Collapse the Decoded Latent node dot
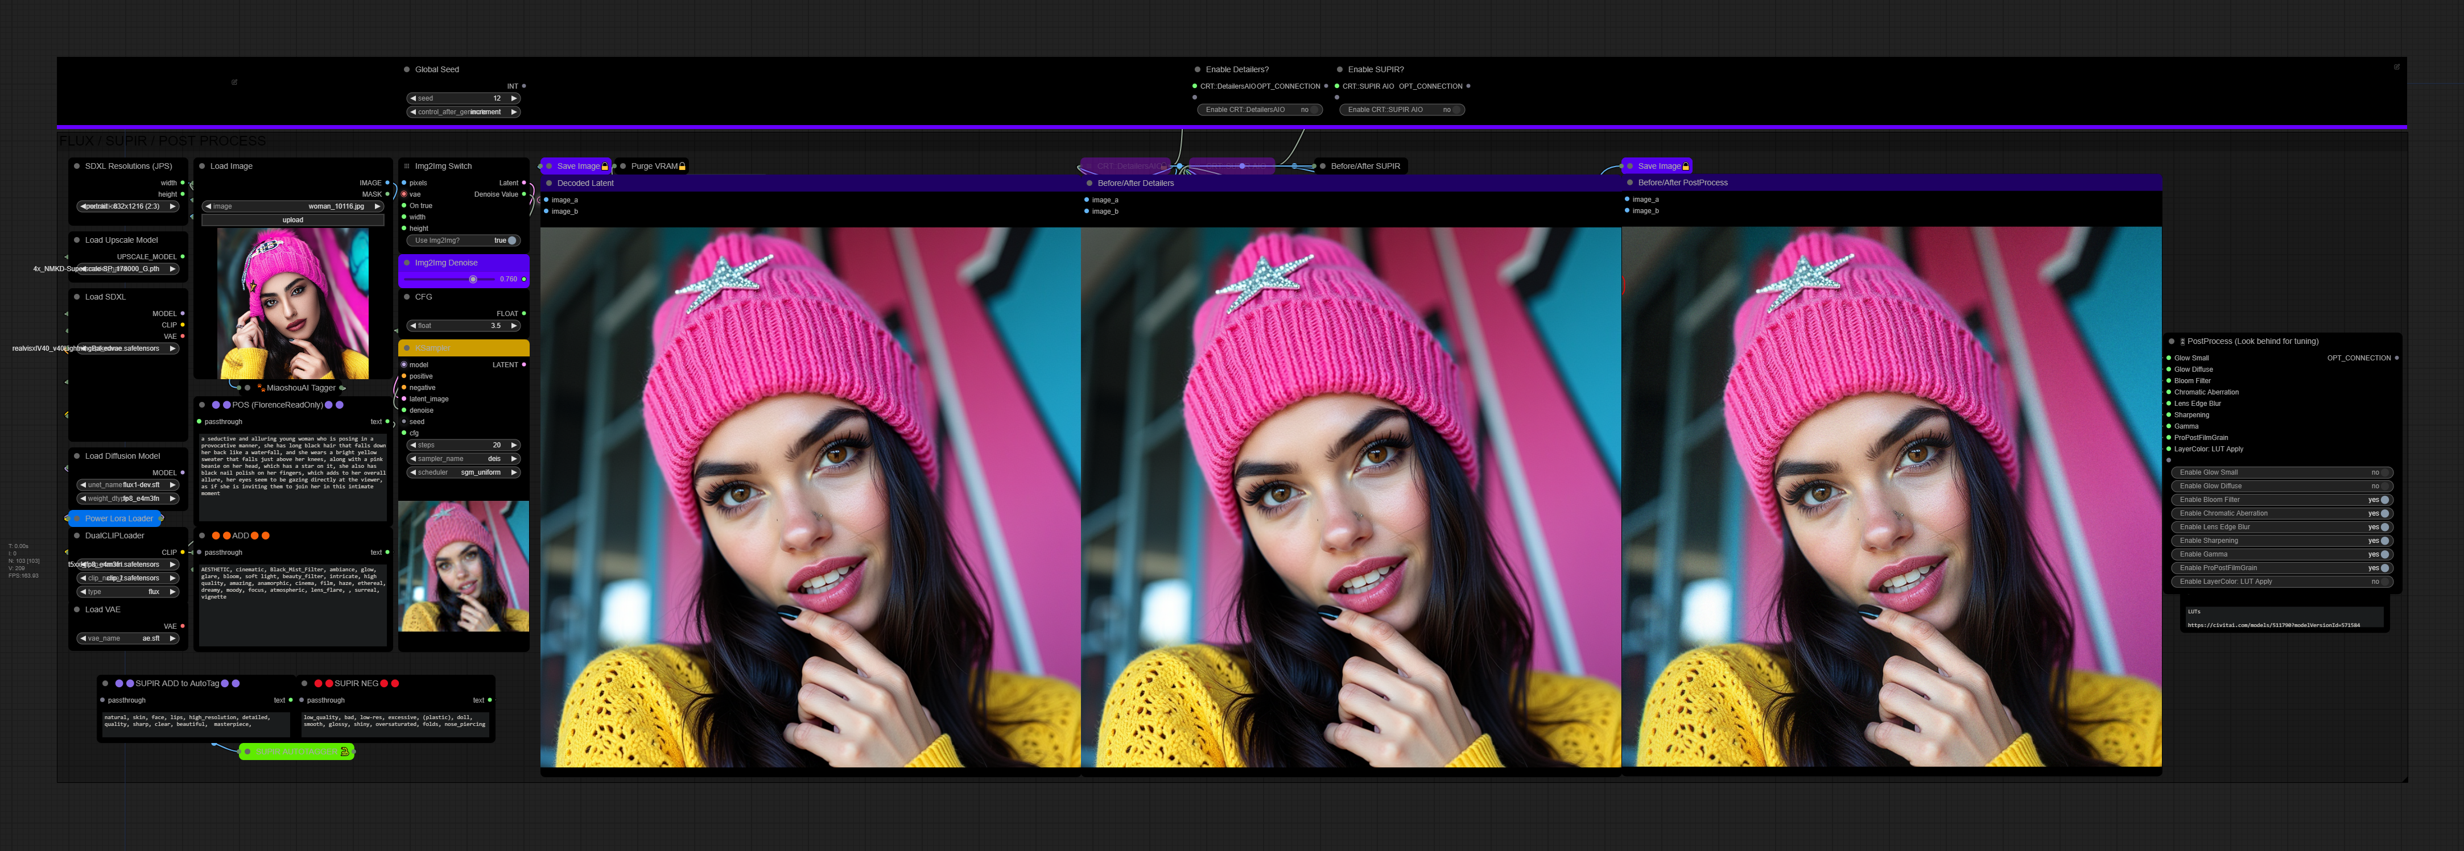Screen dimensions: 2464x851 click(549, 182)
